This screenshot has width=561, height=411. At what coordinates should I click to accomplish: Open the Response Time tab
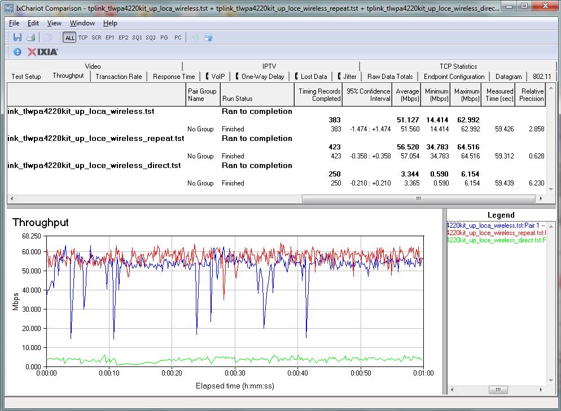point(174,77)
